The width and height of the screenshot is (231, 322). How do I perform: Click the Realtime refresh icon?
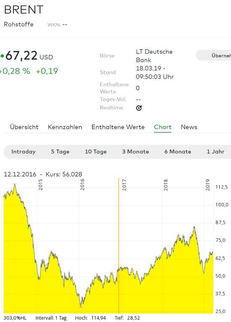(x=139, y=108)
